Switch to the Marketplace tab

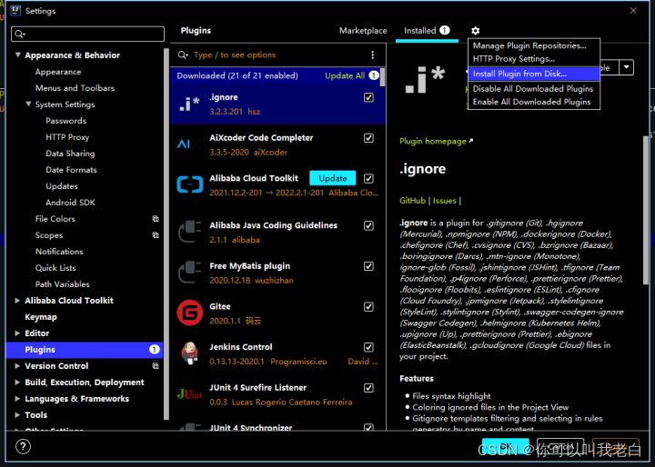coord(363,31)
